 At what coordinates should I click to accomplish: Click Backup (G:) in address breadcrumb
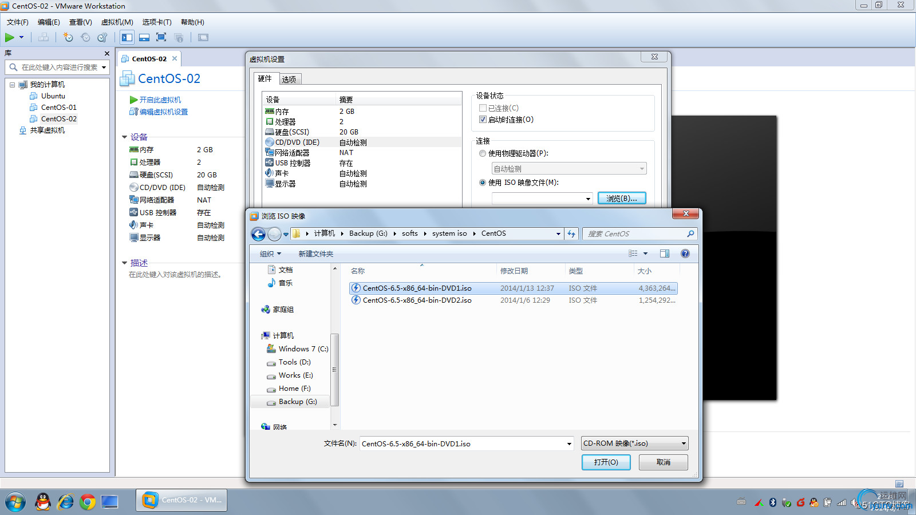[x=368, y=233]
